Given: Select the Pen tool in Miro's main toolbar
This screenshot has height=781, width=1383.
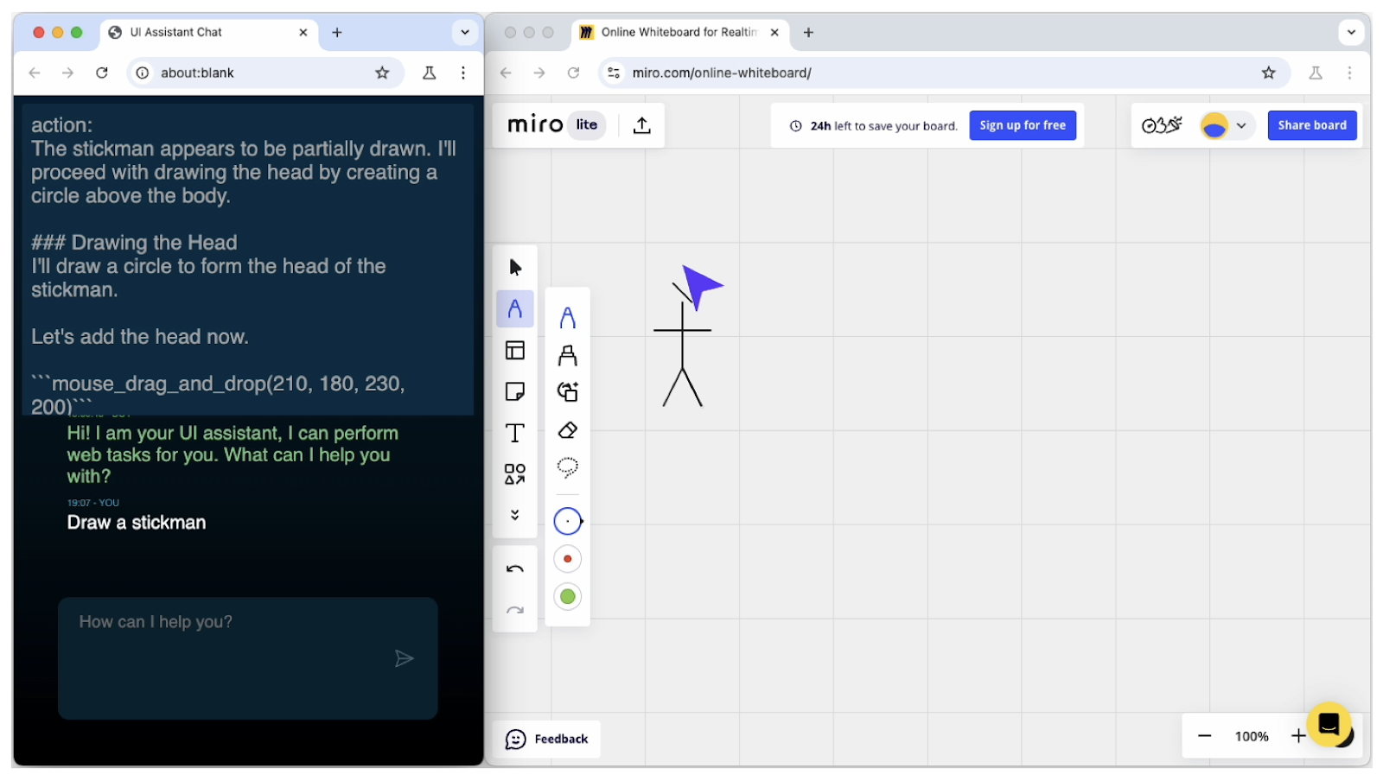Looking at the screenshot, I should coord(515,308).
